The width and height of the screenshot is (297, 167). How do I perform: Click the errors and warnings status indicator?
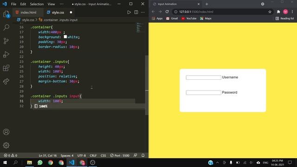pos(11,155)
